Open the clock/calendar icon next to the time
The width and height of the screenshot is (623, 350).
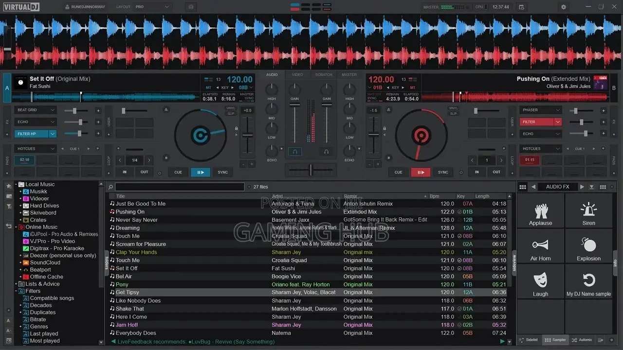(x=521, y=7)
